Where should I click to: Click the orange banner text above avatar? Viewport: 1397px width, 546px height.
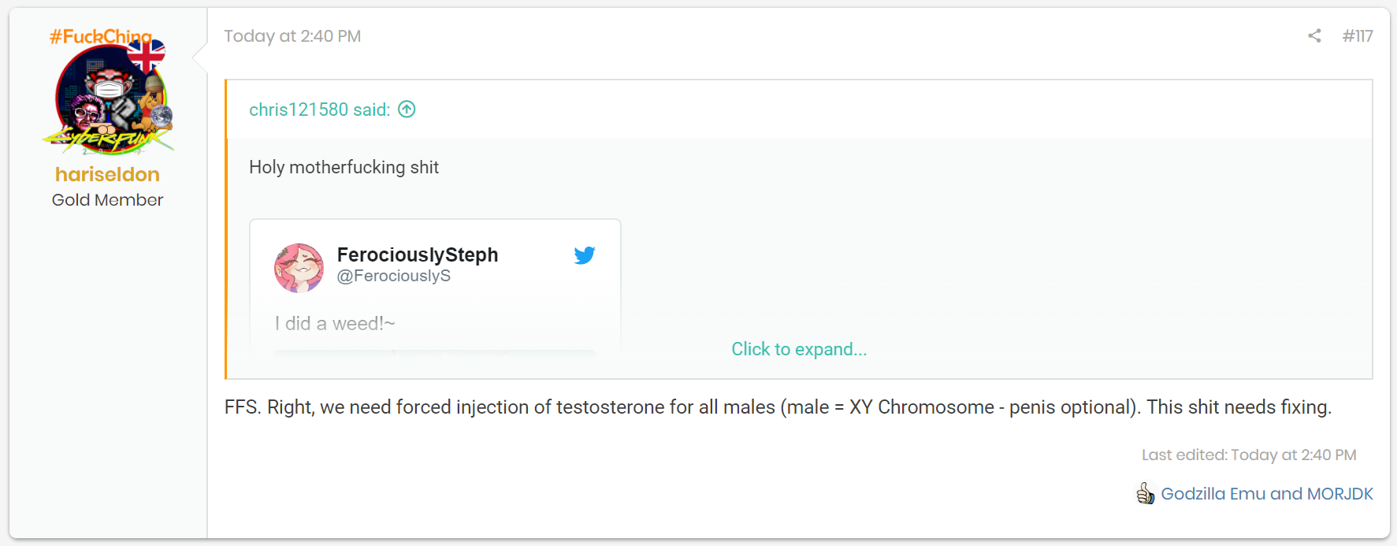tap(101, 36)
